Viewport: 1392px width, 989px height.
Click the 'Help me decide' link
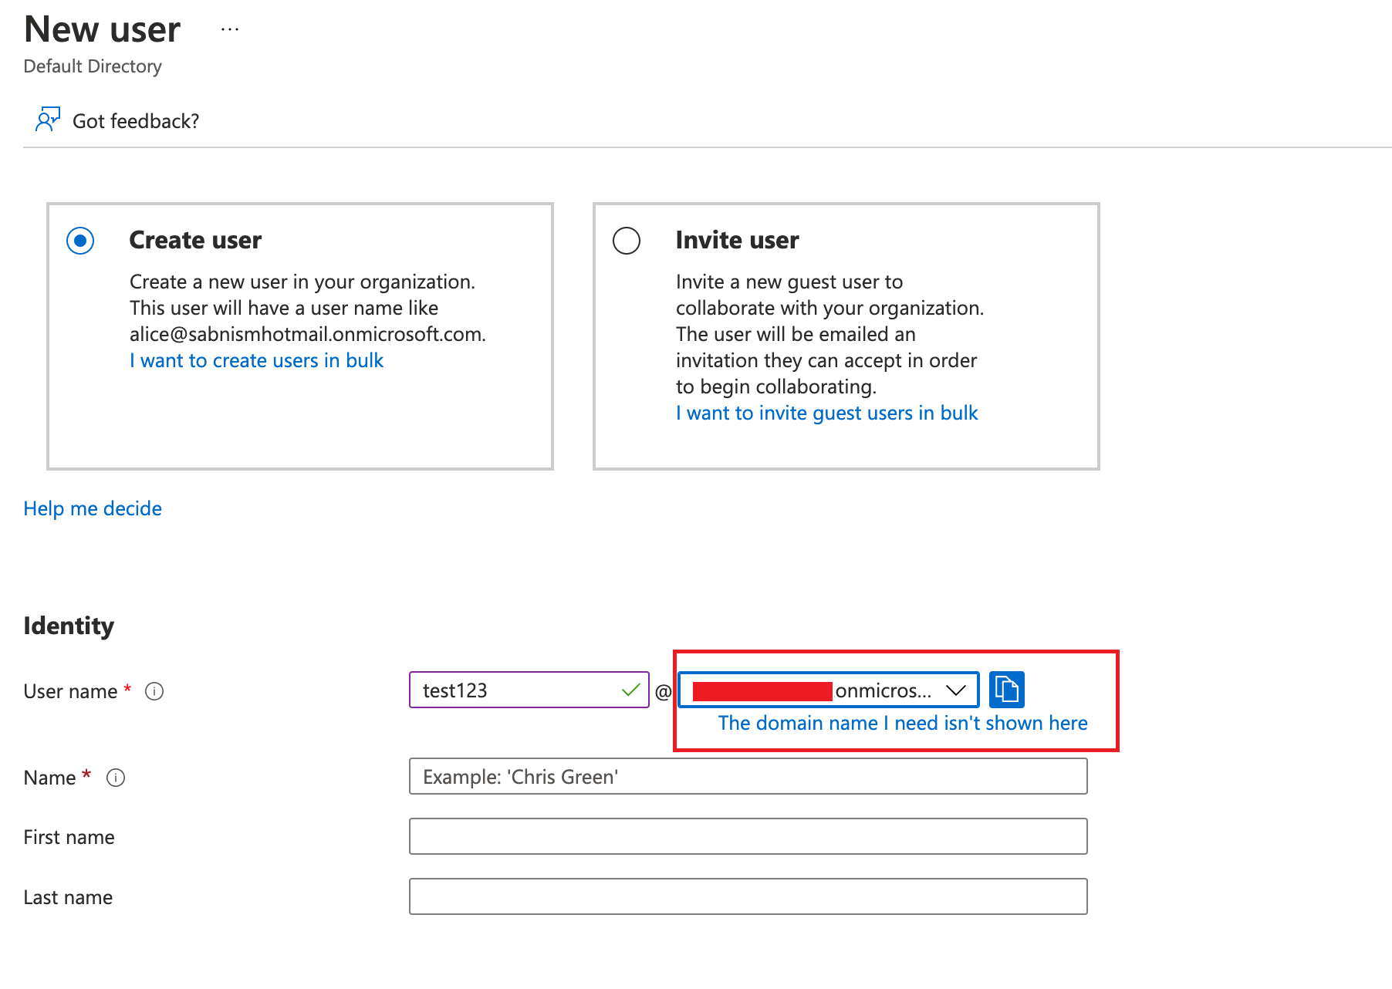92,508
